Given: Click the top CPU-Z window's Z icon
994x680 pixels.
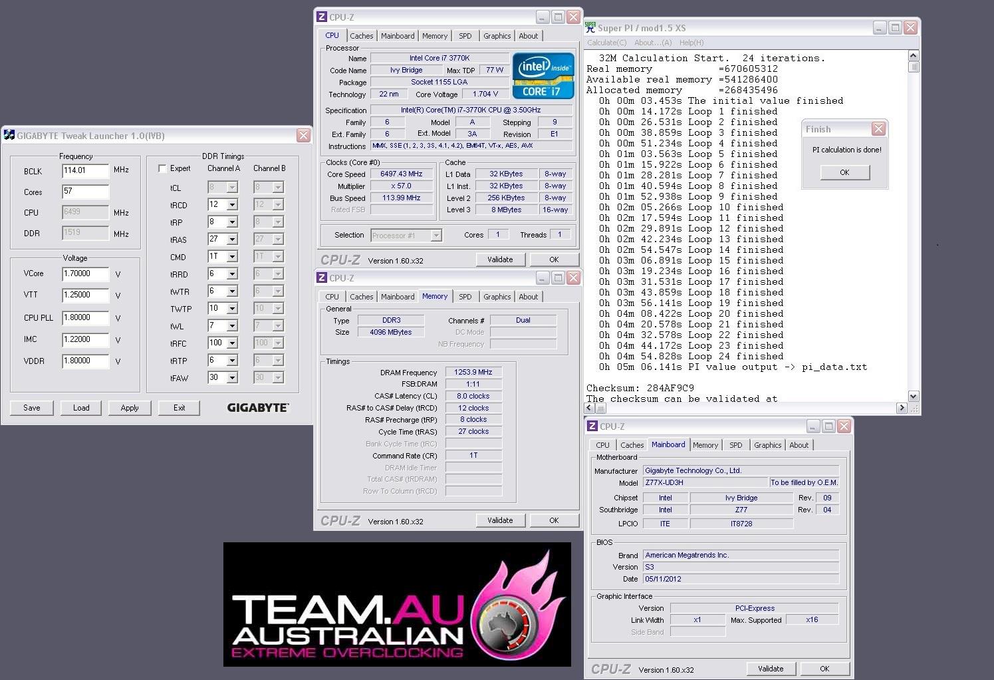Looking at the screenshot, I should [322, 17].
